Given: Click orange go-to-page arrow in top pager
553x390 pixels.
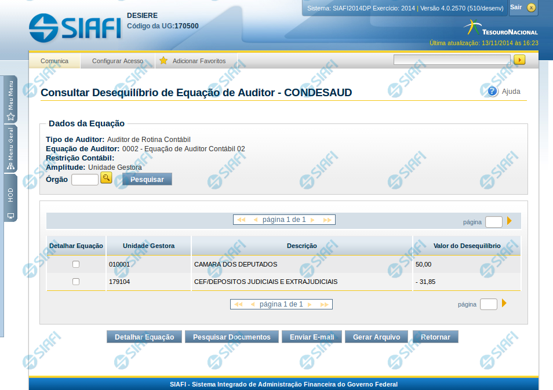Looking at the screenshot, I should (510, 221).
